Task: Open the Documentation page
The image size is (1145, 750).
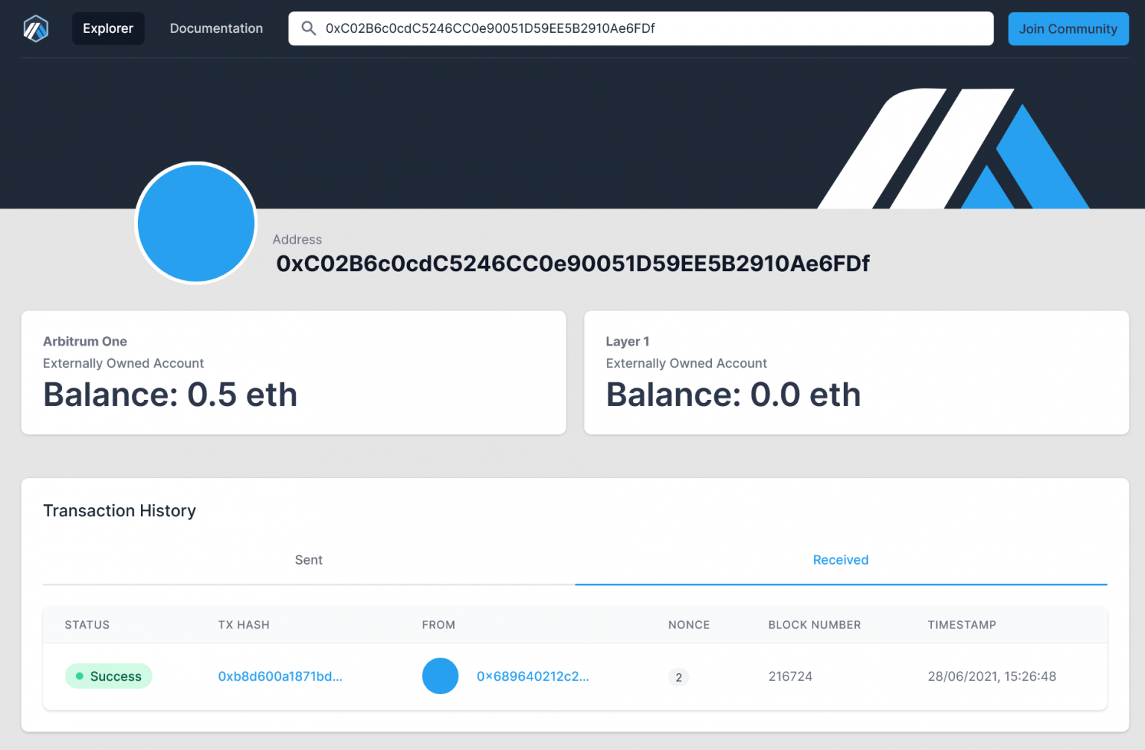Action: click(216, 28)
